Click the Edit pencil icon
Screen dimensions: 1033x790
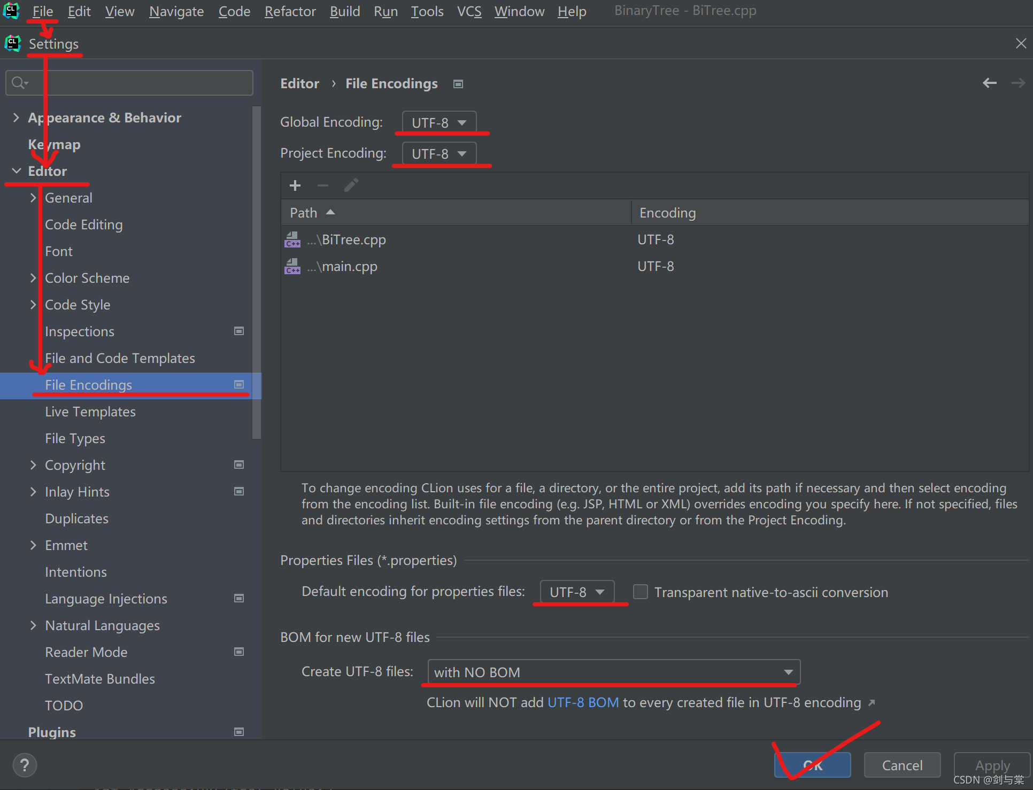[x=351, y=185]
